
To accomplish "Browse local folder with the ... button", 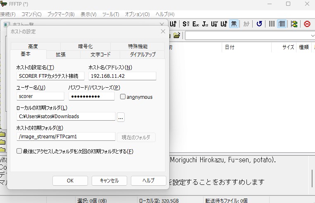I will point(121,117).
